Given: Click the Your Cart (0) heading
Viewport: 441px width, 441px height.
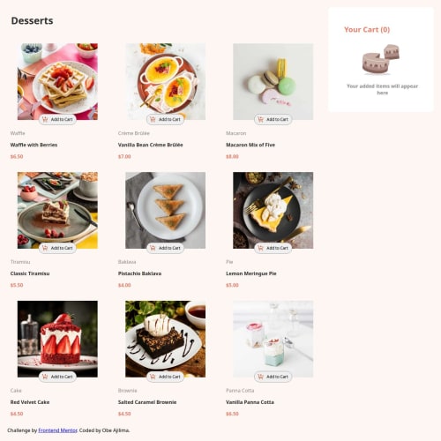Looking at the screenshot, I should 367,30.
